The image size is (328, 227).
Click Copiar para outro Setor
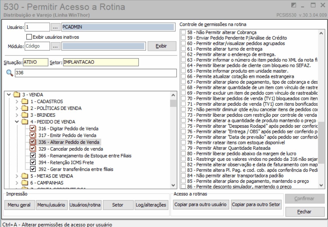click(x=256, y=204)
